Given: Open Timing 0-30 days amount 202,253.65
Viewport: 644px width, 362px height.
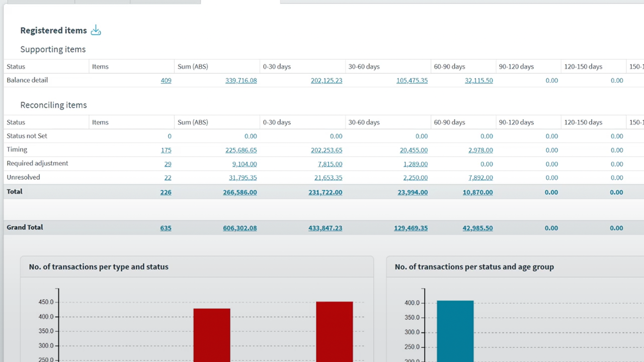Looking at the screenshot, I should (327, 150).
